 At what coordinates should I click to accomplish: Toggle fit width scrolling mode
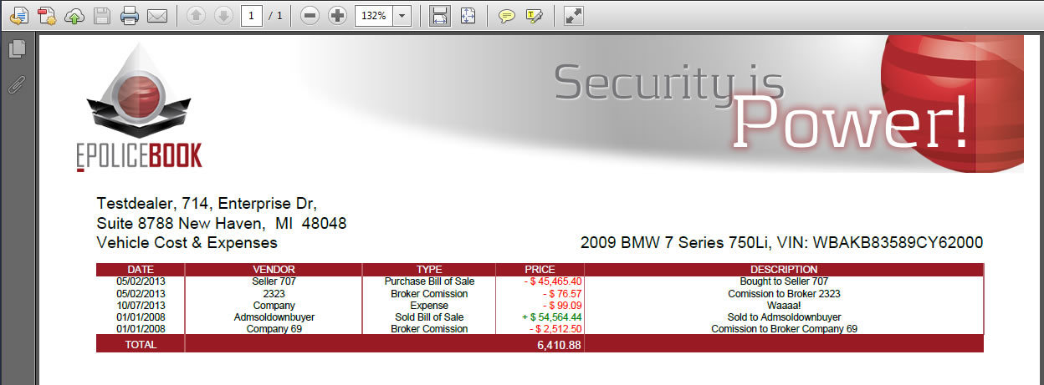point(440,16)
